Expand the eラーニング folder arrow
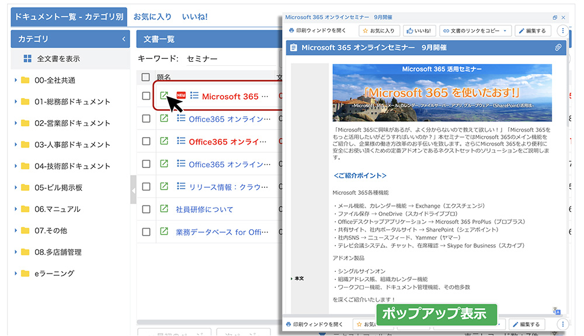 tap(16, 273)
